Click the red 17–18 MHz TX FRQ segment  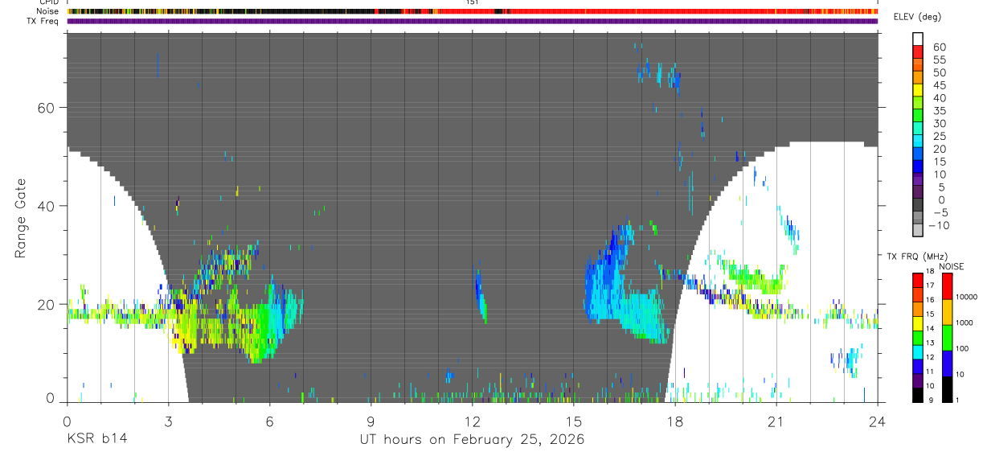tap(918, 280)
